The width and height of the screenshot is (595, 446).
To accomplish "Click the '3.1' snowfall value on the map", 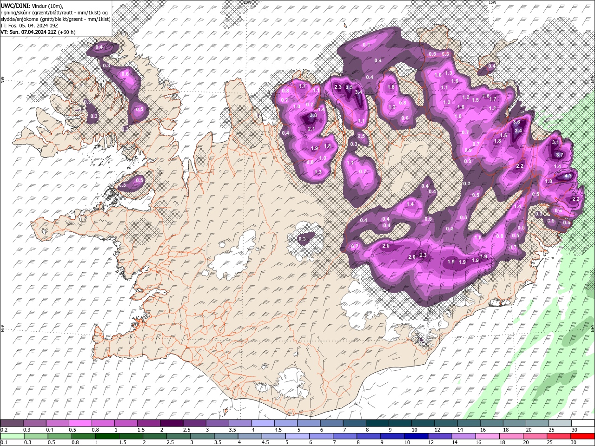I will point(555,143).
